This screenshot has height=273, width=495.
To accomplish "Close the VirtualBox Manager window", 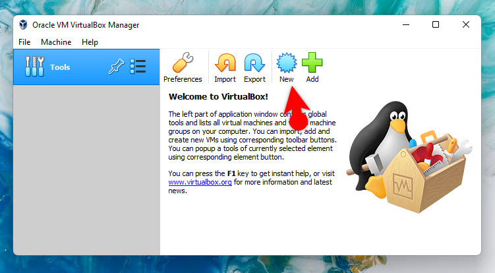I will click(465, 24).
